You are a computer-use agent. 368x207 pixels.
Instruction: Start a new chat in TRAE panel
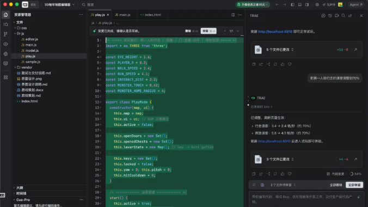[323, 15]
